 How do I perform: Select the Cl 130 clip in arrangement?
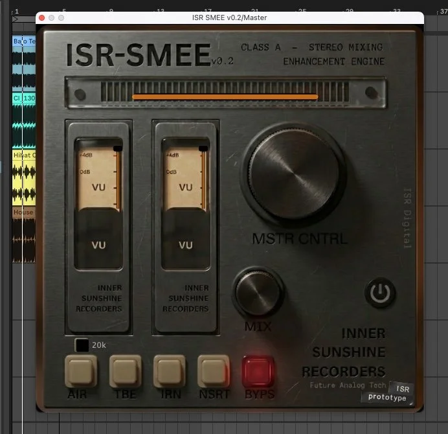click(24, 120)
